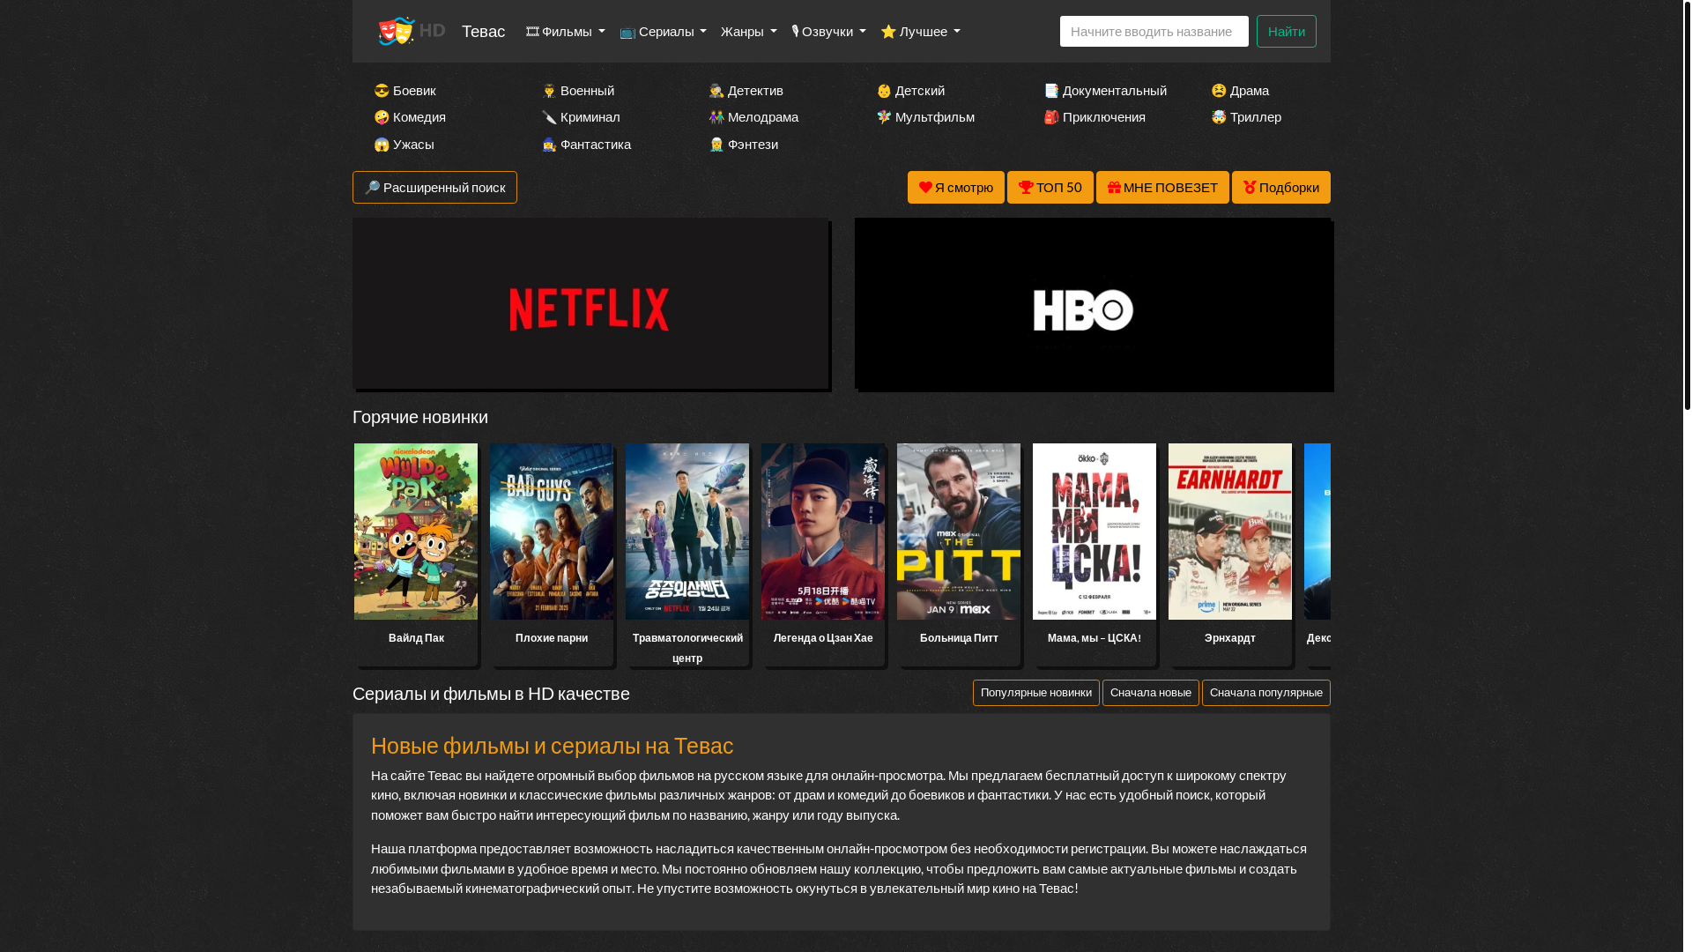Open the HBO banner
Screen dimensions: 1692x952
pyautogui.click(x=1093, y=303)
